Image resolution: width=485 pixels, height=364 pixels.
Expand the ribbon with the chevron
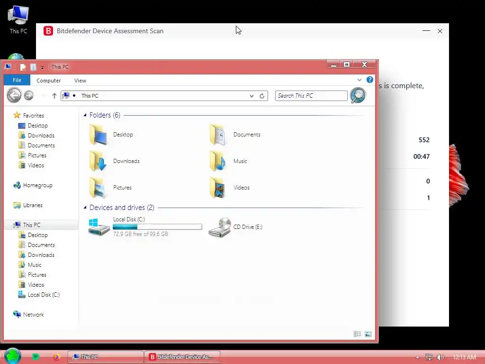click(359, 80)
